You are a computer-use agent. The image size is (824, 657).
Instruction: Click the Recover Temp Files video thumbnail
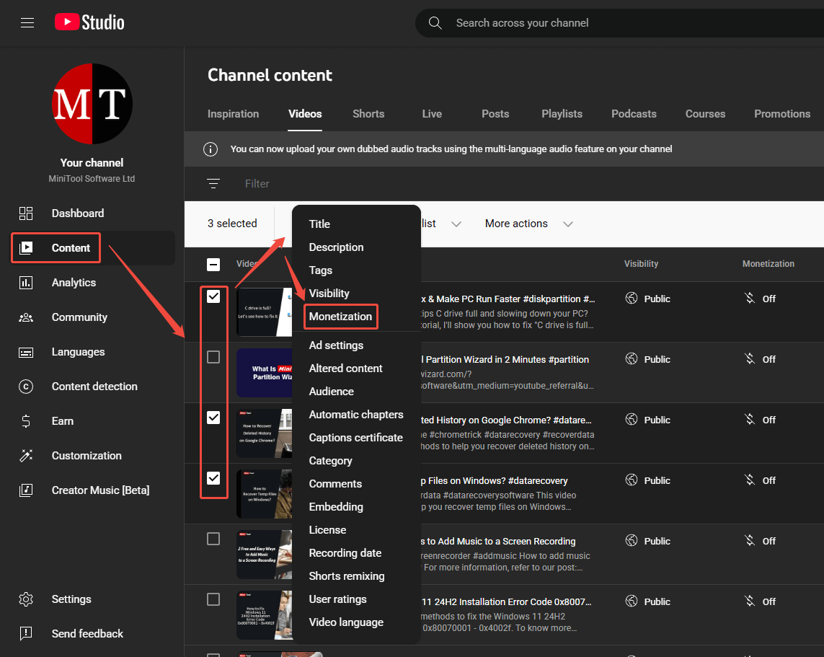click(x=265, y=494)
